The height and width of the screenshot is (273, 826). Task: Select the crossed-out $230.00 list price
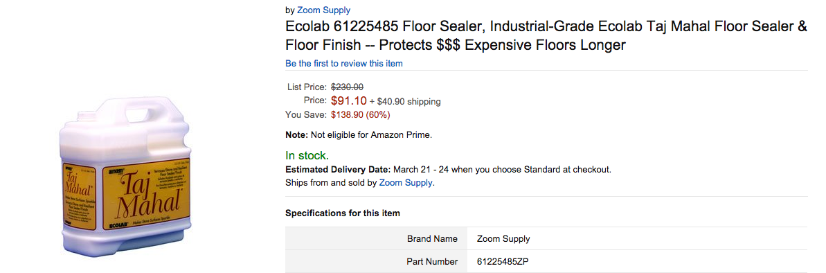tap(347, 87)
